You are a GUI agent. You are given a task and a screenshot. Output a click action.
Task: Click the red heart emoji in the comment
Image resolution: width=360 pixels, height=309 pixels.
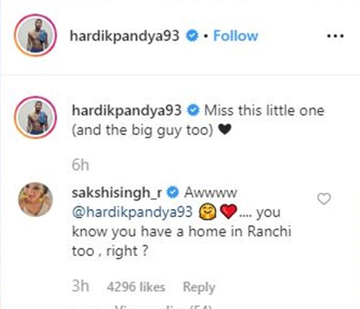[x=228, y=211]
